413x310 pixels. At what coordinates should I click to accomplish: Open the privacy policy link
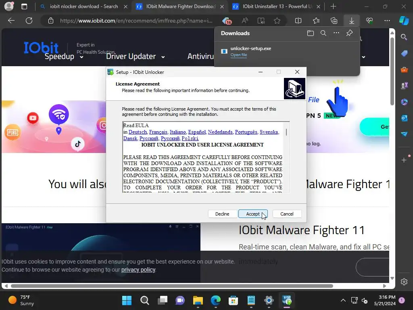138,270
